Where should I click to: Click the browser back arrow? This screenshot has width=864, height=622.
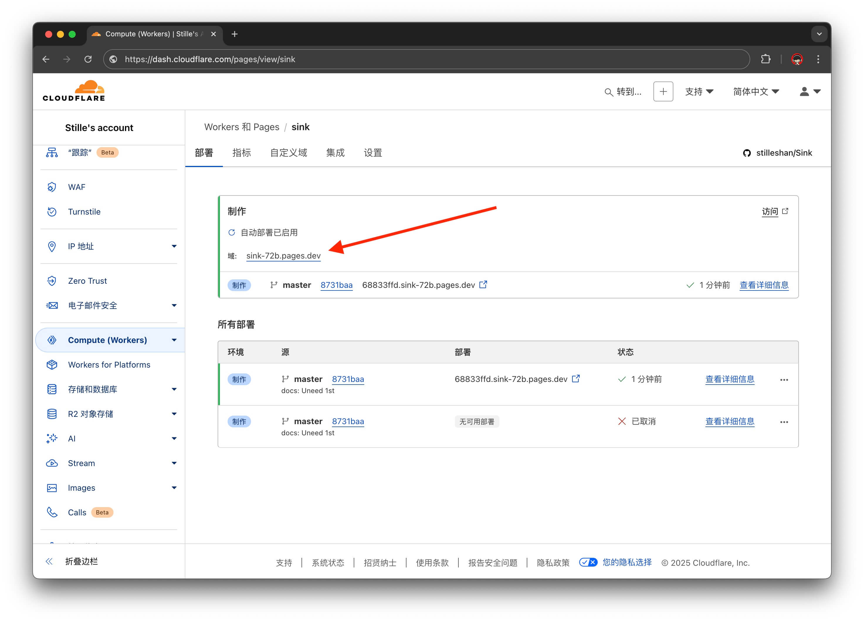click(46, 59)
